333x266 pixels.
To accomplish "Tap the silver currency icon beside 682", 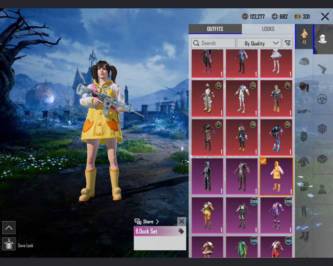I will (x=274, y=17).
